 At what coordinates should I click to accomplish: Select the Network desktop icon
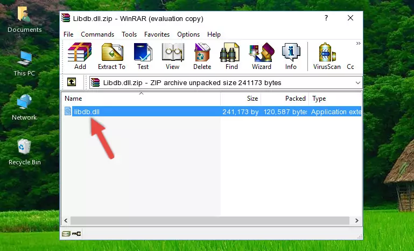click(x=24, y=107)
